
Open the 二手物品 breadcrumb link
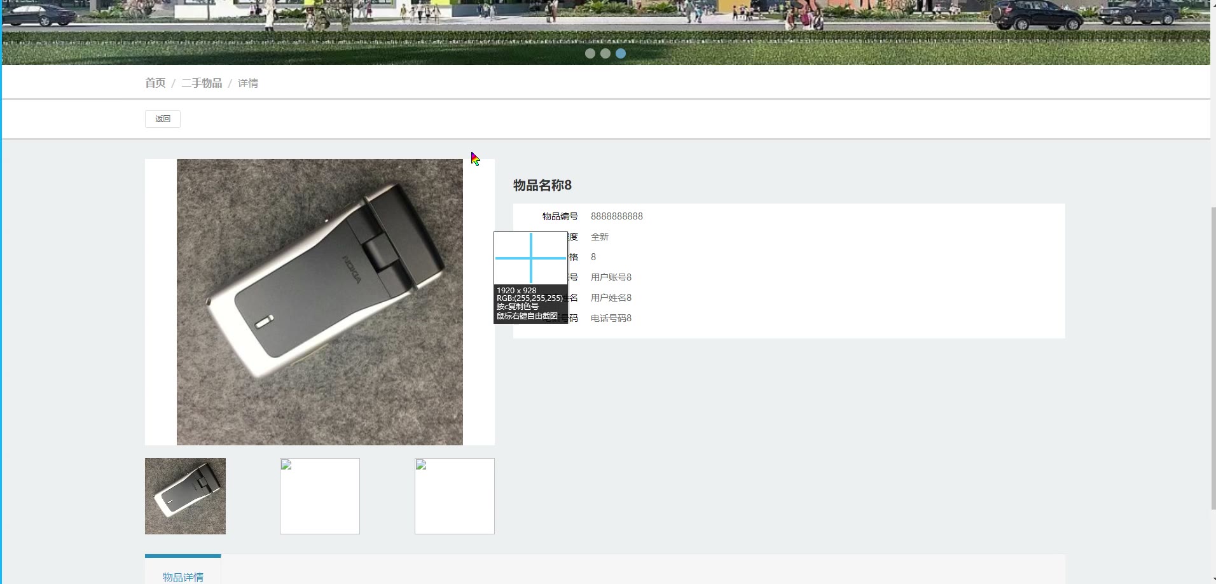pyautogui.click(x=202, y=83)
